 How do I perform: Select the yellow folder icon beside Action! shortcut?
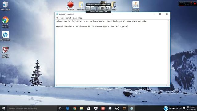pyautogui.click(x=81, y=6)
